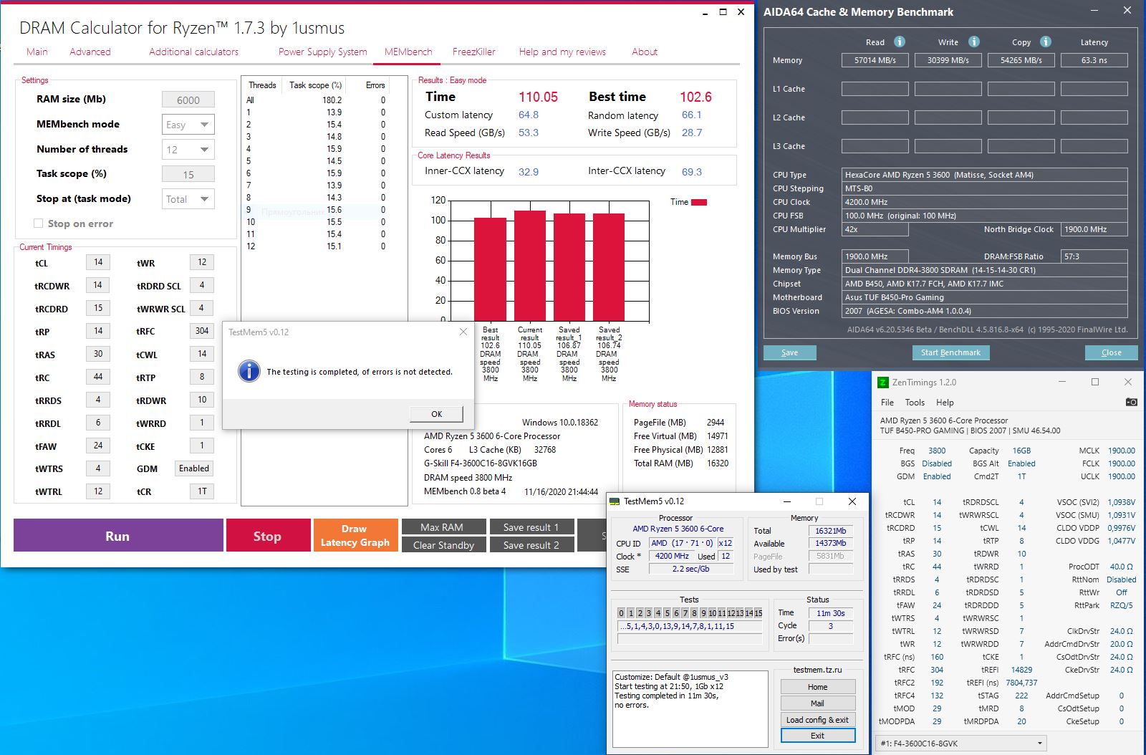Click OK in the TestMem5 dialog

click(x=437, y=414)
